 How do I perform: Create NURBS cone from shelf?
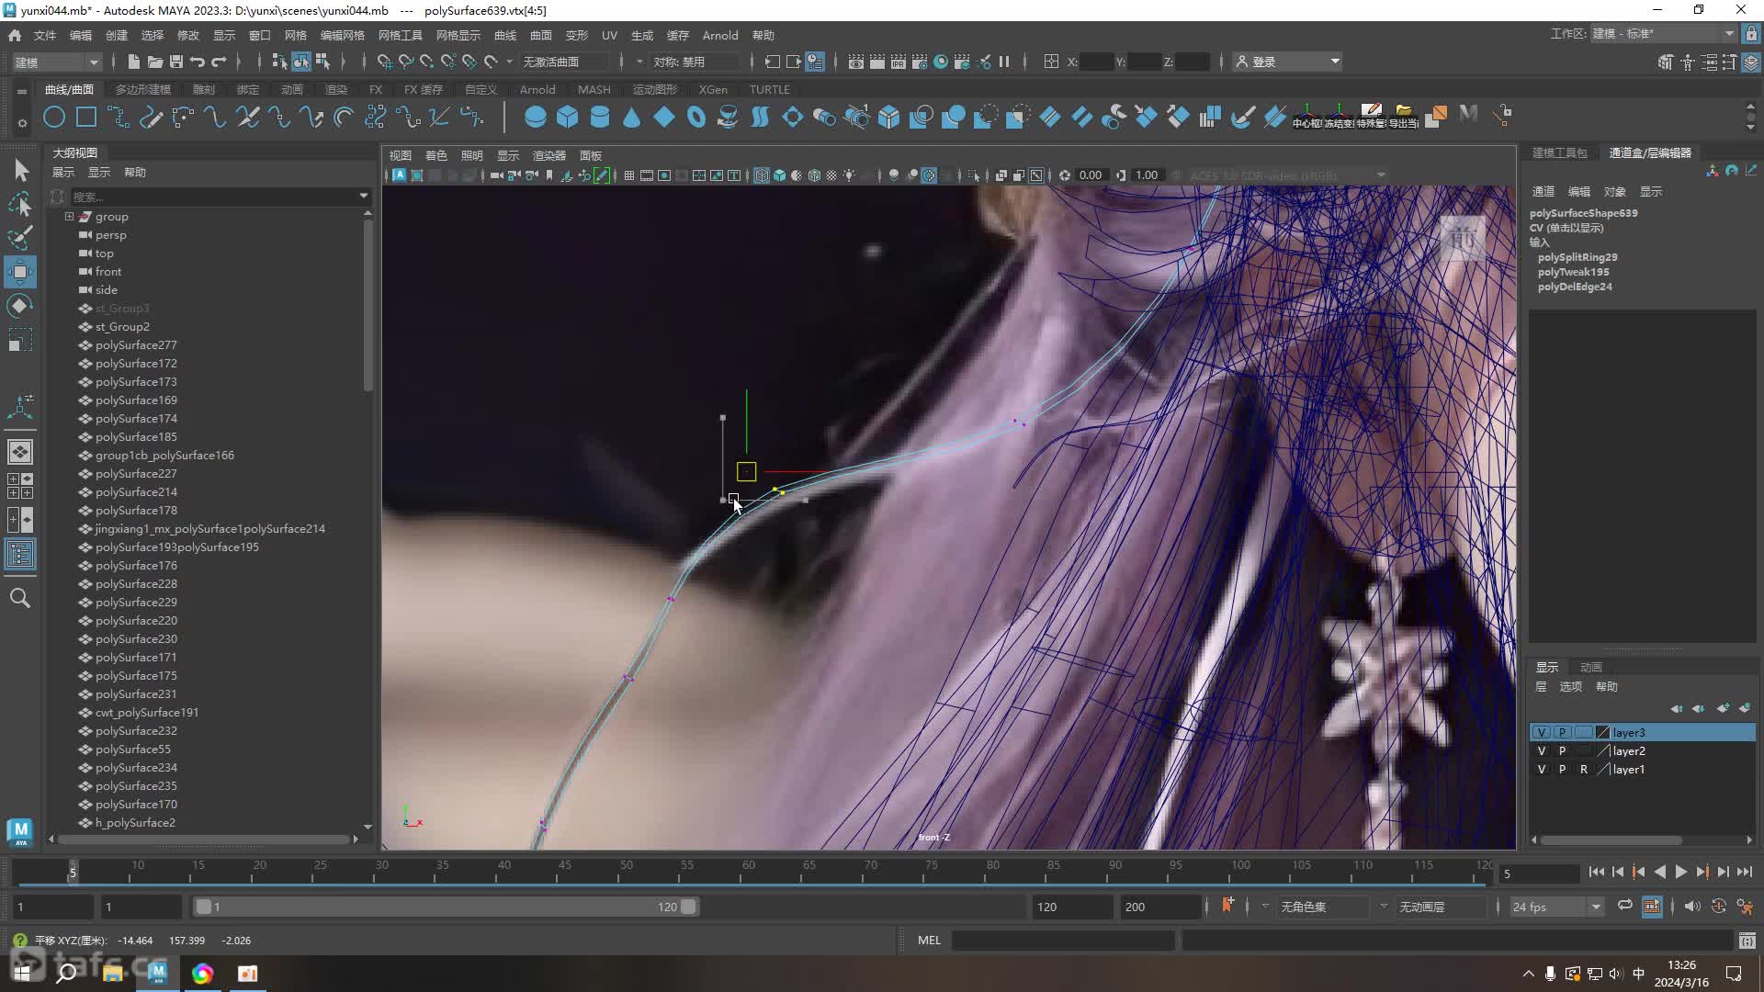(x=631, y=117)
